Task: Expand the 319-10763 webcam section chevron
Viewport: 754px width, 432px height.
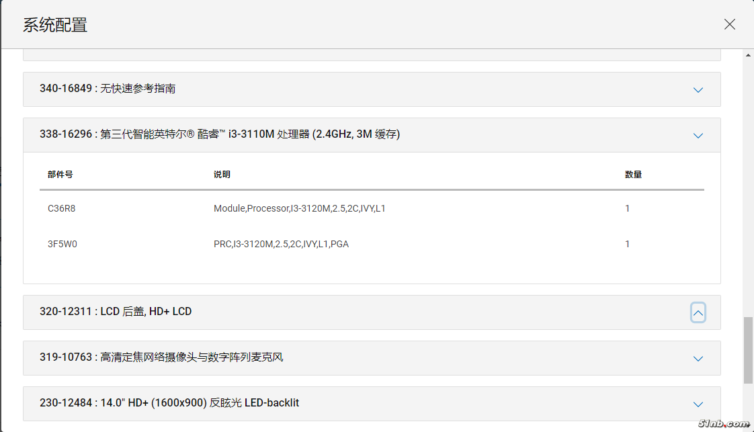Action: tap(698, 358)
